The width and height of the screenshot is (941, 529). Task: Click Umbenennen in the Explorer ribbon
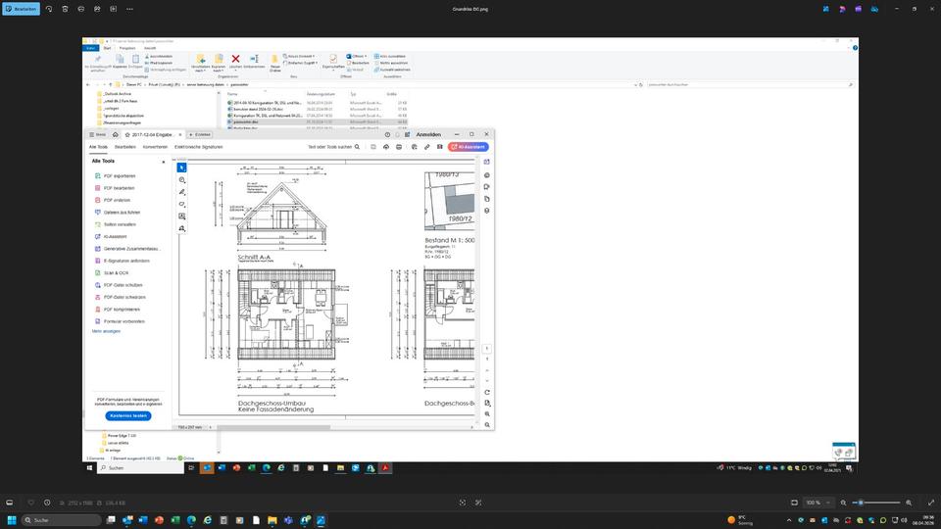(254, 61)
